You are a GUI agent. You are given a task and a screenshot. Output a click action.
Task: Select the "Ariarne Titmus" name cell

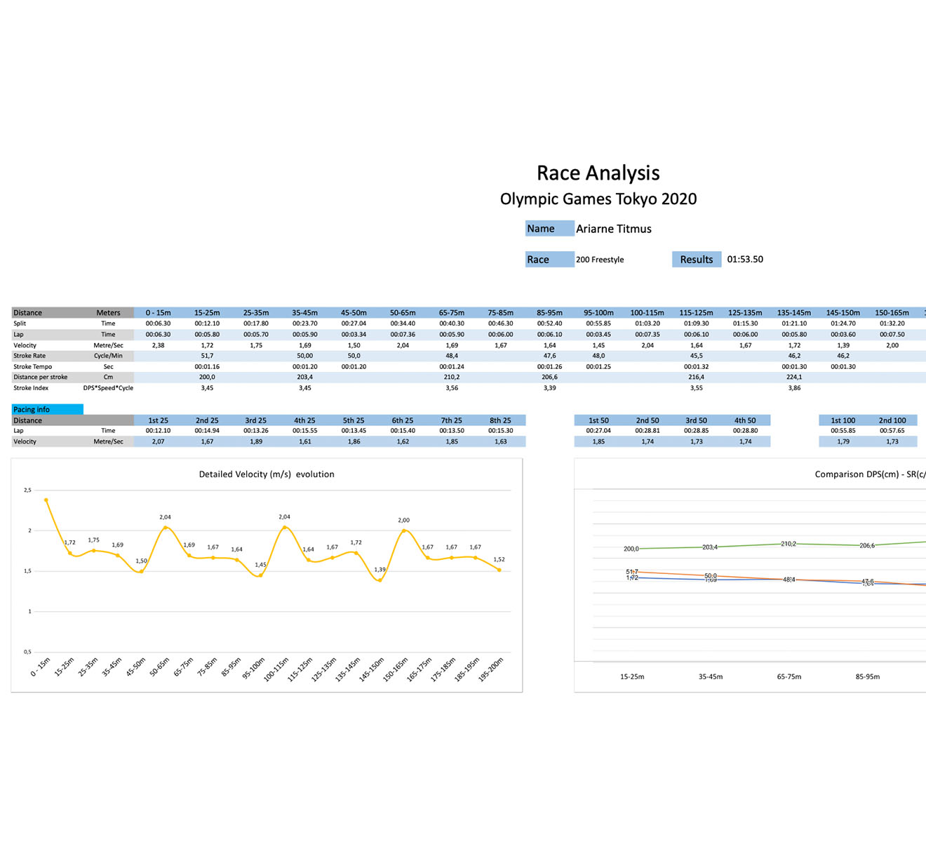coord(613,229)
